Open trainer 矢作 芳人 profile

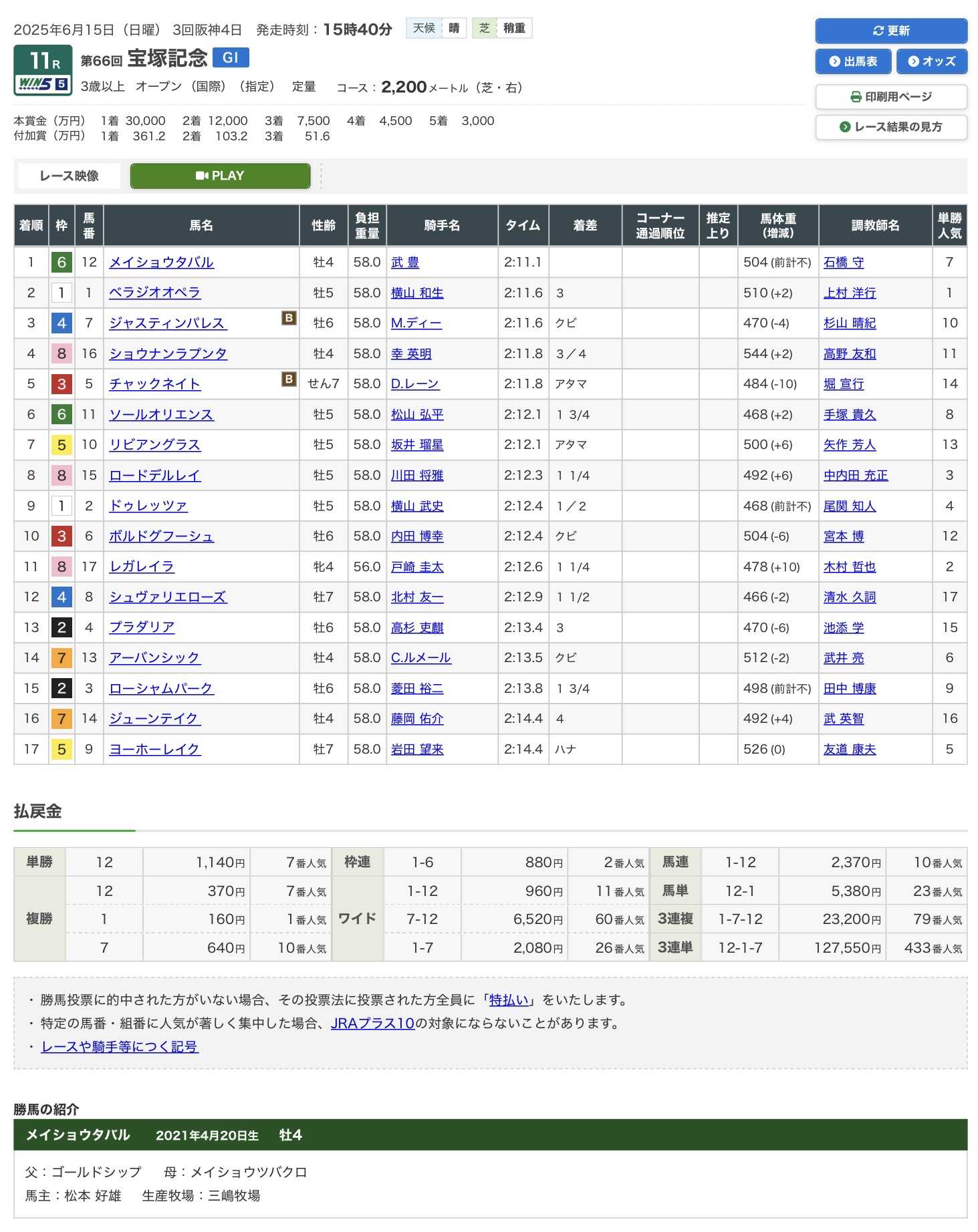[850, 445]
